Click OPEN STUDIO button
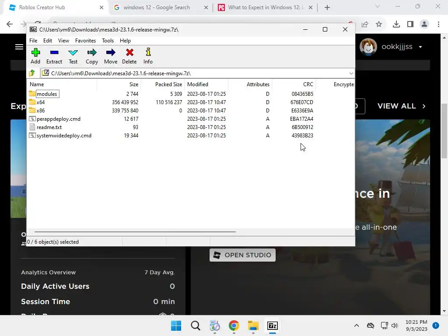This screenshot has width=448, height=336. pos(242,255)
